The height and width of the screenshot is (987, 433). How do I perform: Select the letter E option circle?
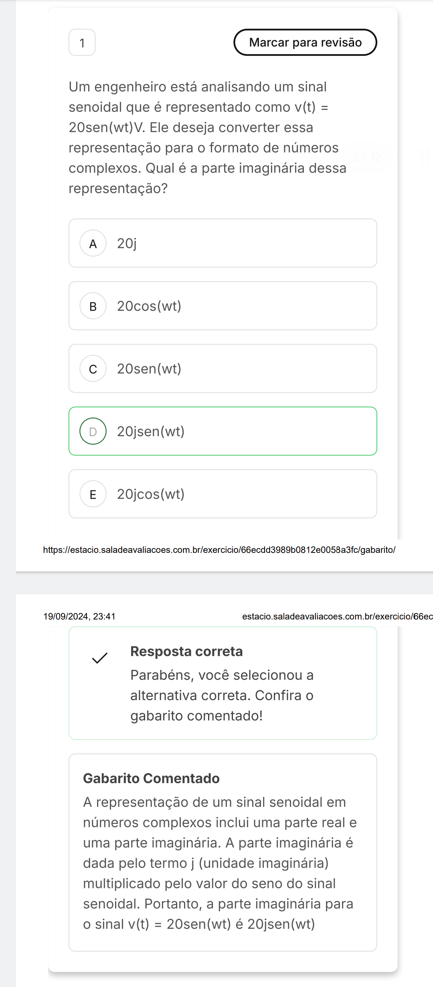point(93,494)
